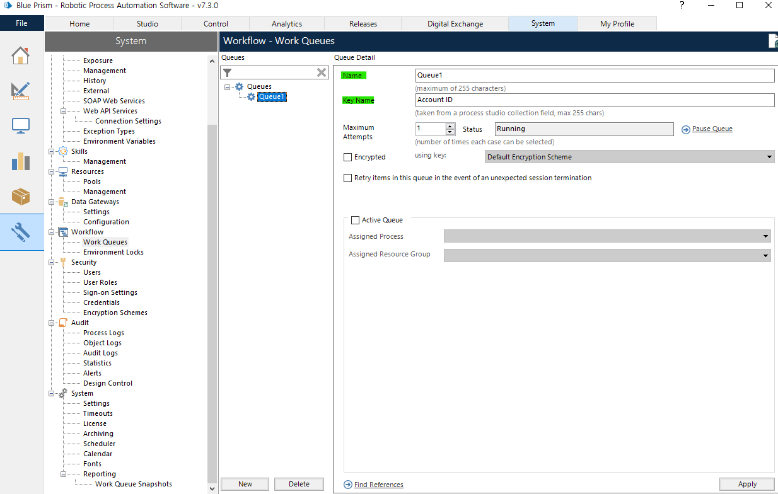
Task: Open the Home sidebar icon
Action: (x=21, y=55)
